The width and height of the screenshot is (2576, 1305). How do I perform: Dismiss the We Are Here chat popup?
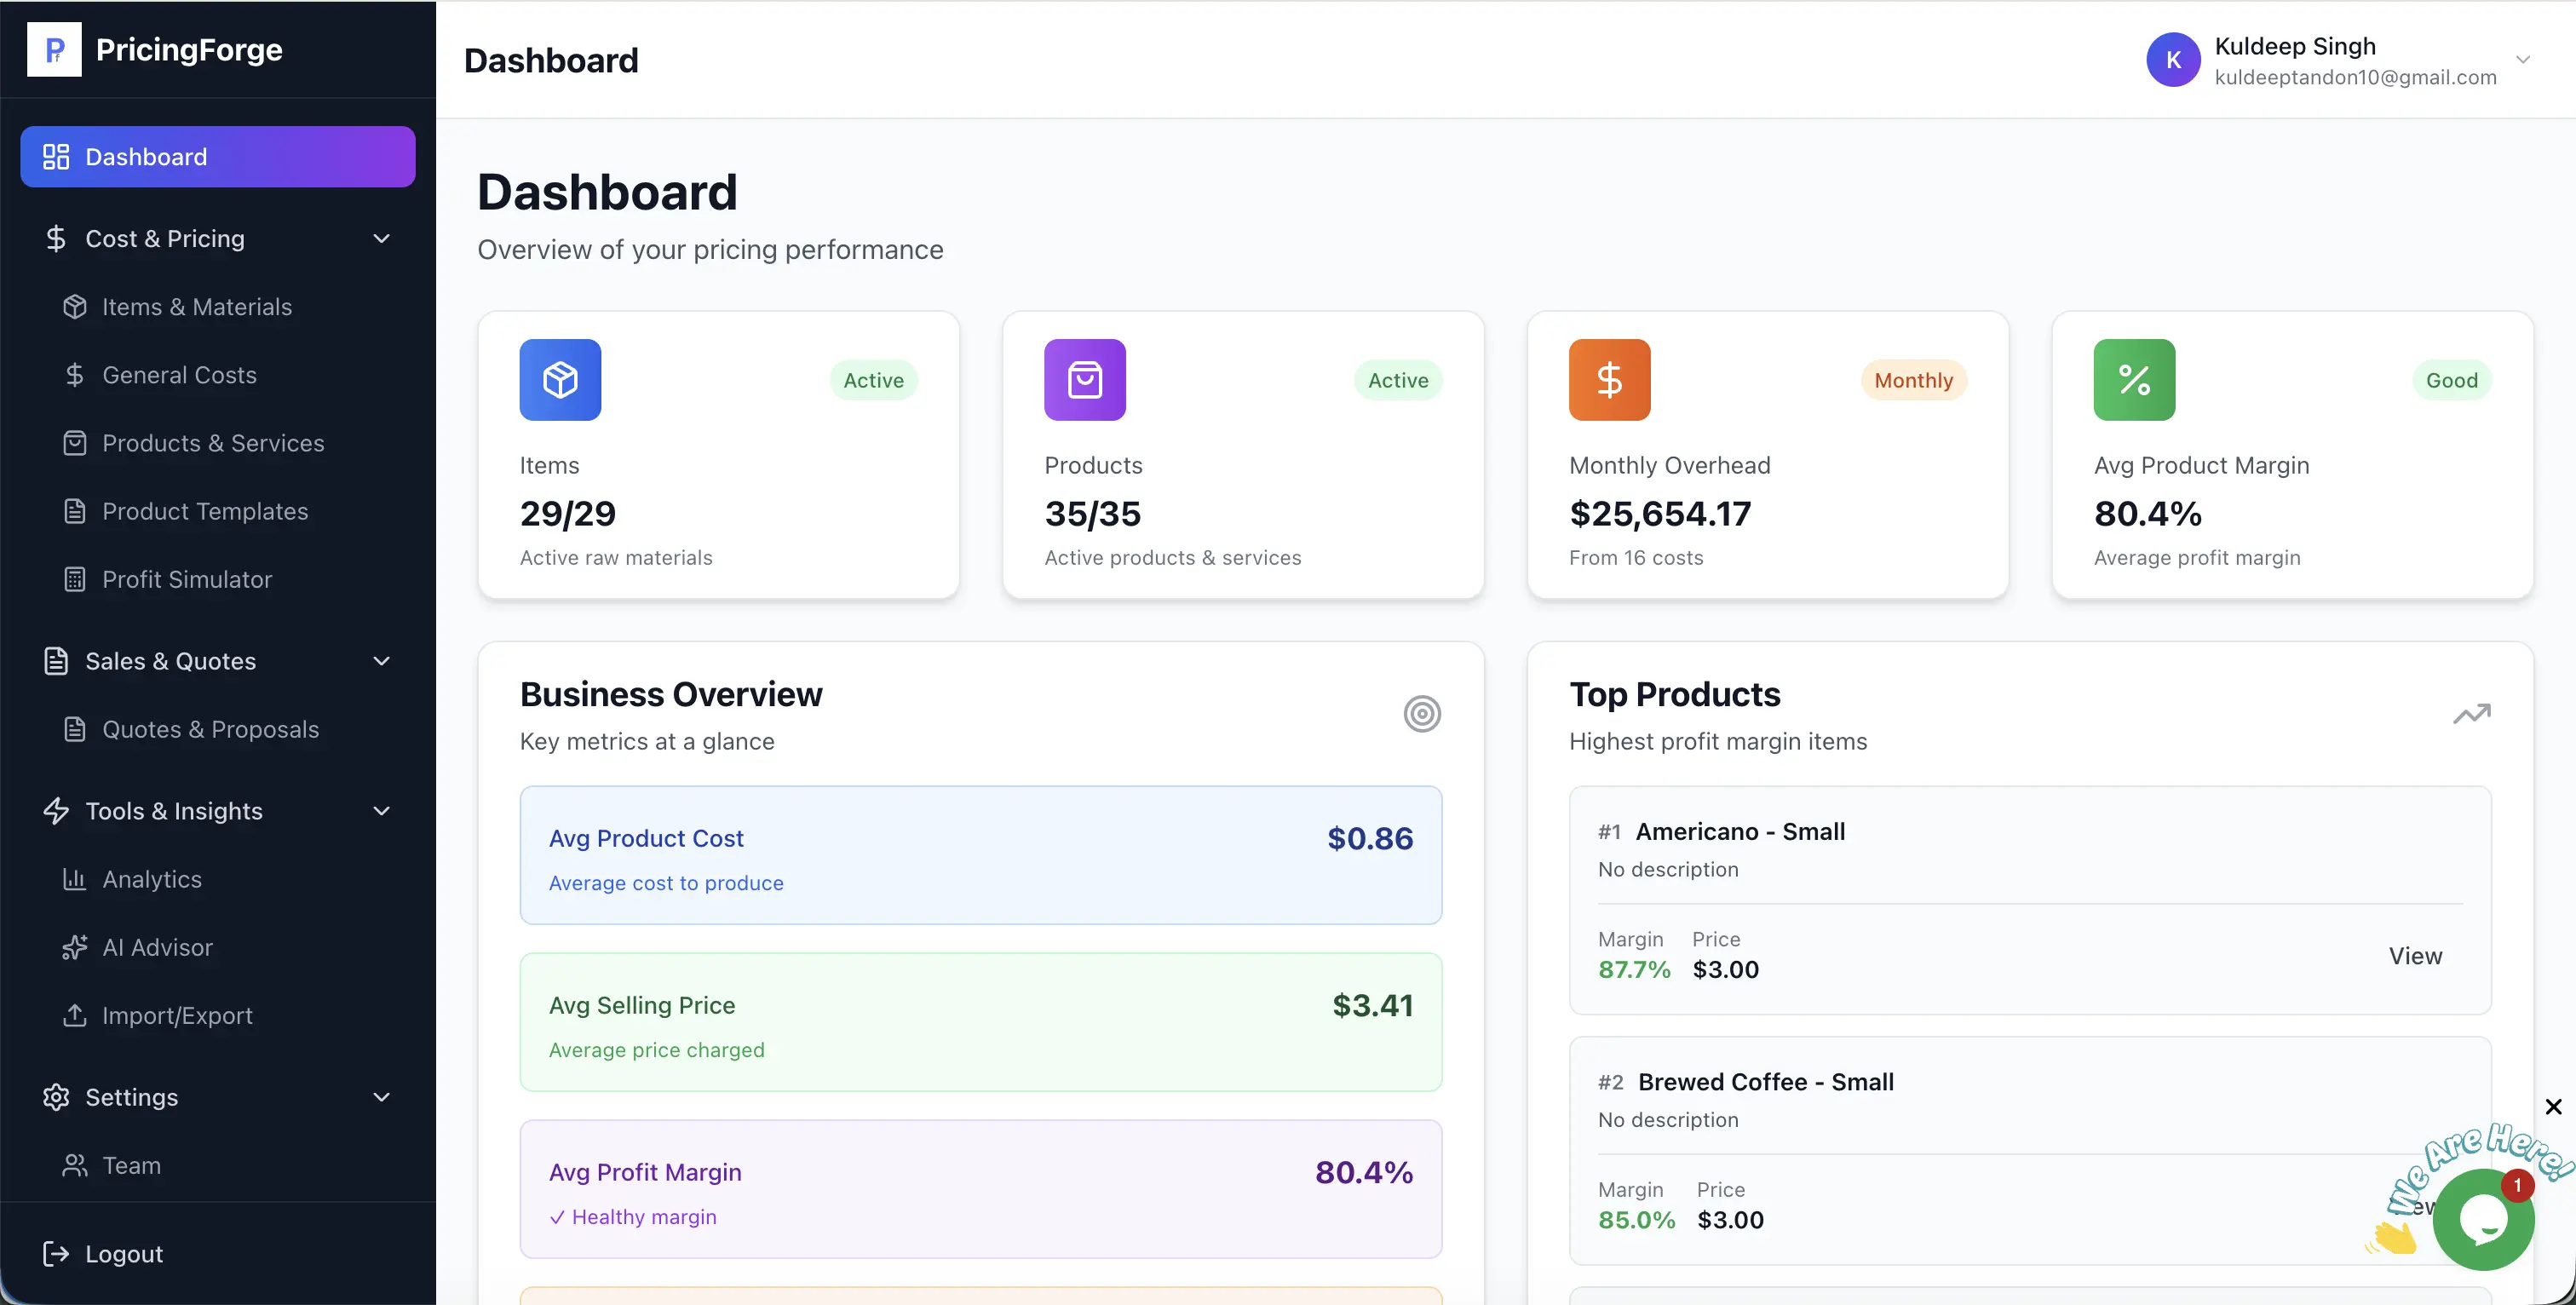2554,1107
